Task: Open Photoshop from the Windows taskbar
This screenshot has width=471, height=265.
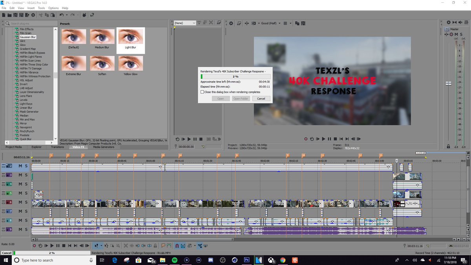Action: pos(247,260)
